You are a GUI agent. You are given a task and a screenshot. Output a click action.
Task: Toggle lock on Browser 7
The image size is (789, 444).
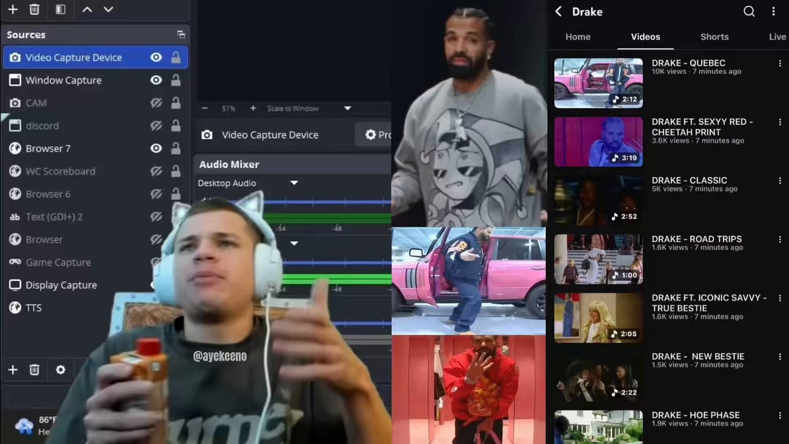[176, 149]
